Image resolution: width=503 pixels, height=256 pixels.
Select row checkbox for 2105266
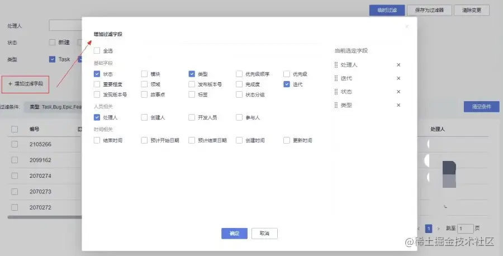pyautogui.click(x=15, y=144)
